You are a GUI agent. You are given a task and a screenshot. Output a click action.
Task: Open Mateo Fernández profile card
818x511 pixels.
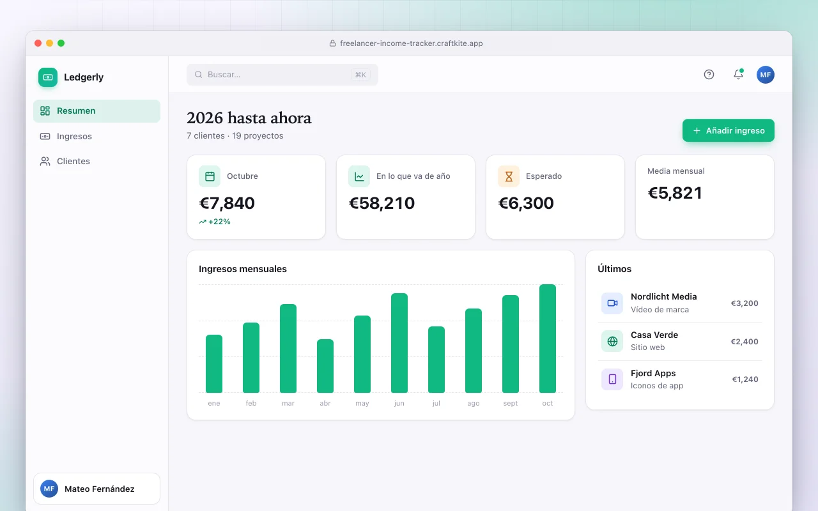tap(96, 489)
